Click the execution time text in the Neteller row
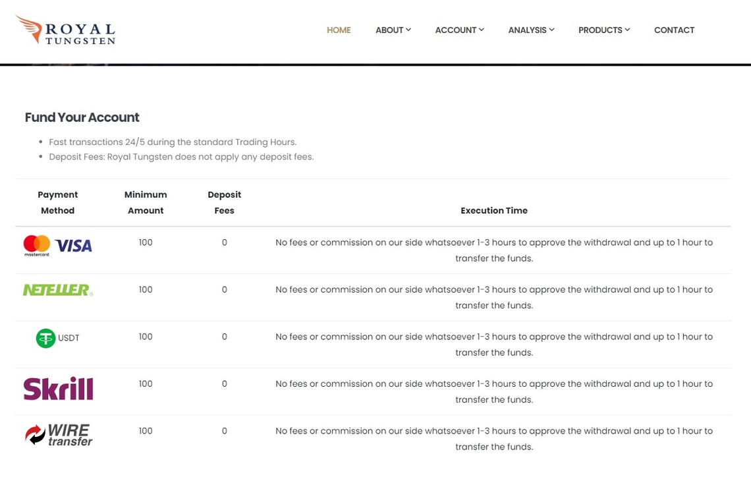This screenshot has width=751, height=481. coord(494,298)
